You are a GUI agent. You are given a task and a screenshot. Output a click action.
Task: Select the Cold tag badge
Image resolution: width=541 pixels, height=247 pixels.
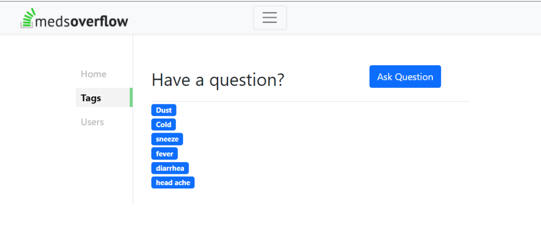[163, 125]
